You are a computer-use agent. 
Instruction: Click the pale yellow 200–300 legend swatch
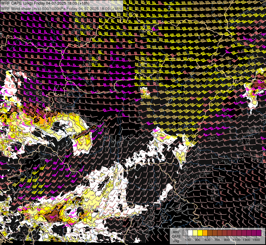pyautogui.click(x=195, y=233)
